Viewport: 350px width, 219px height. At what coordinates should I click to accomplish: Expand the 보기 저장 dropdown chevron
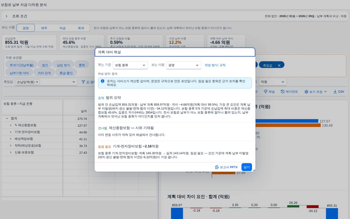coord(325,92)
